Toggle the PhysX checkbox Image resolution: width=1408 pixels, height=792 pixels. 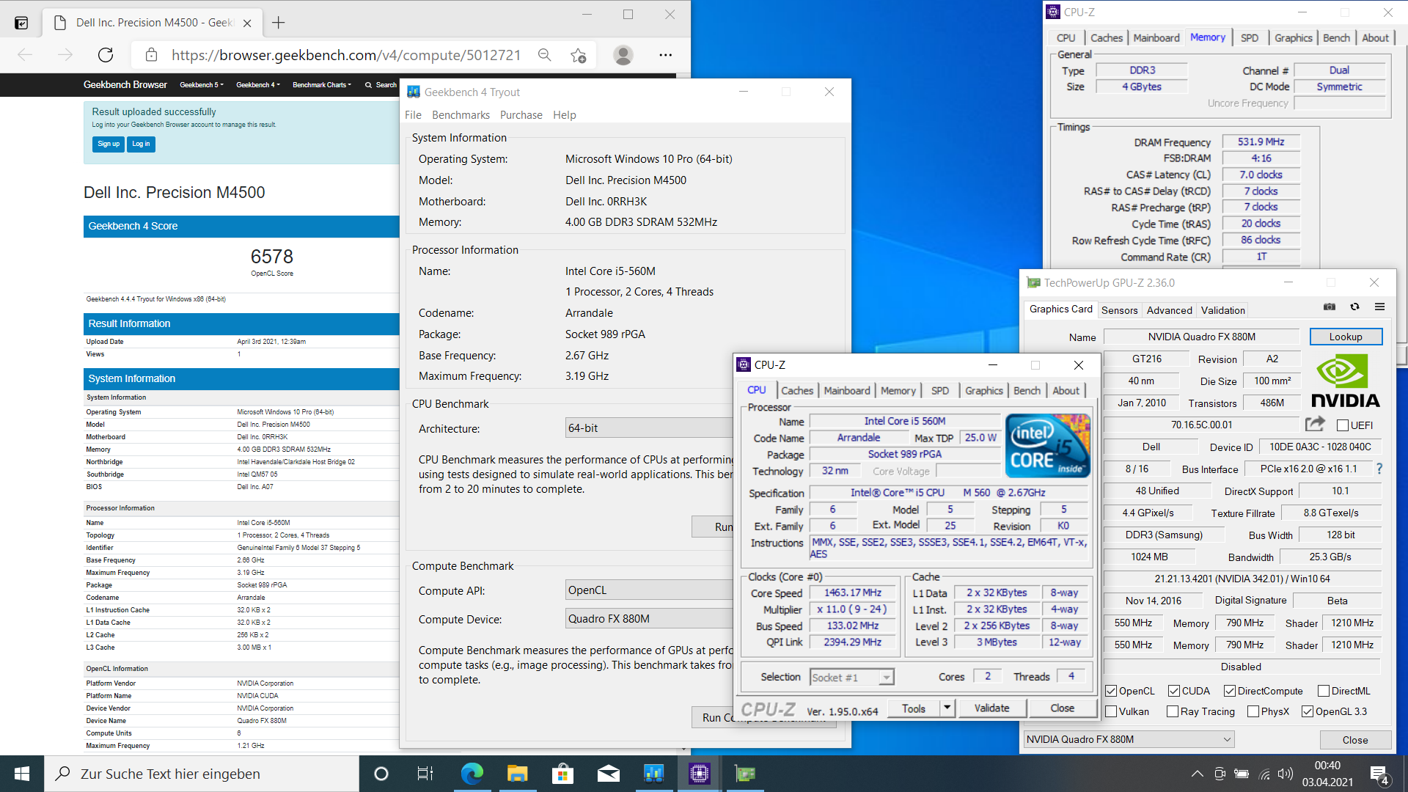[x=1253, y=711]
